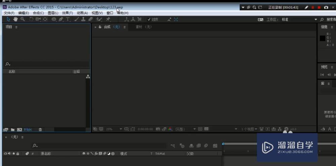Open the 图层(L) menu

click(53, 13)
